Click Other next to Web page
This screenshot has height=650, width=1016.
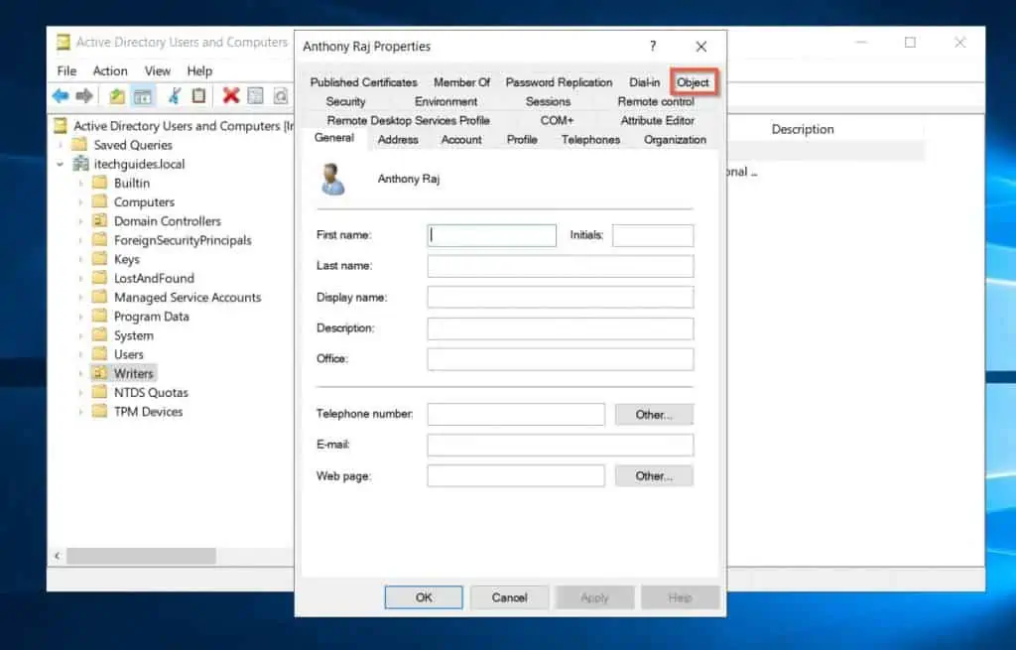pyautogui.click(x=654, y=475)
